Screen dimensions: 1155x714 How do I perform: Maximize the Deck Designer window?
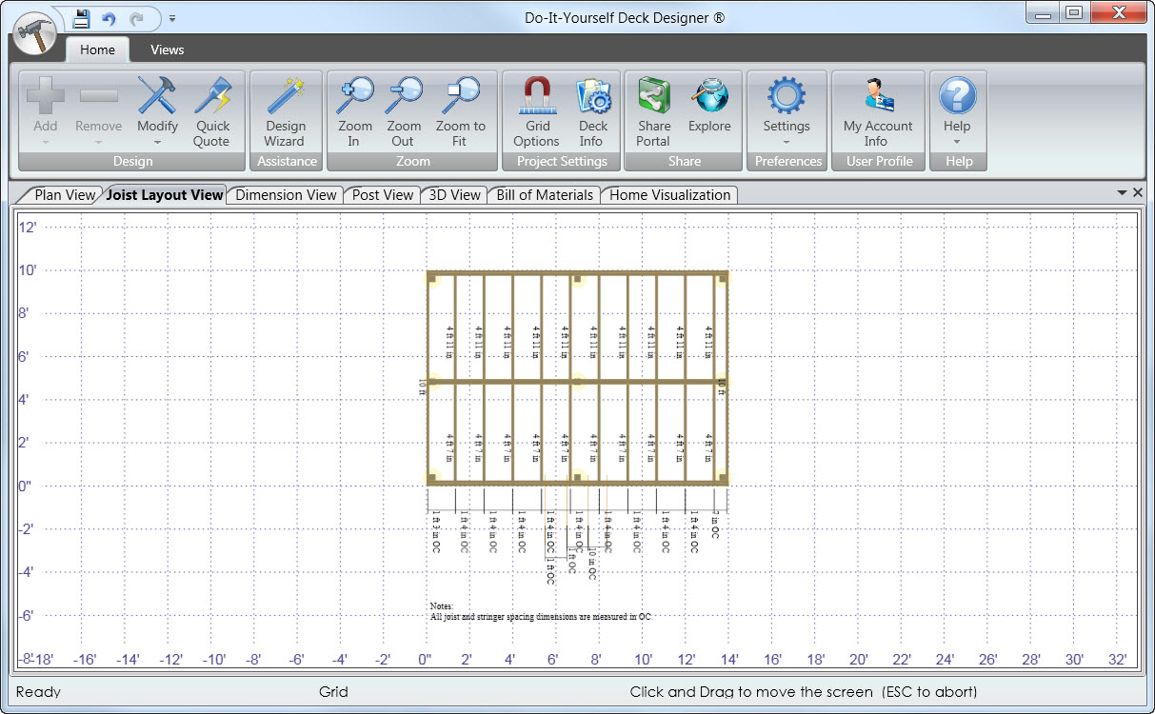pos(1074,13)
